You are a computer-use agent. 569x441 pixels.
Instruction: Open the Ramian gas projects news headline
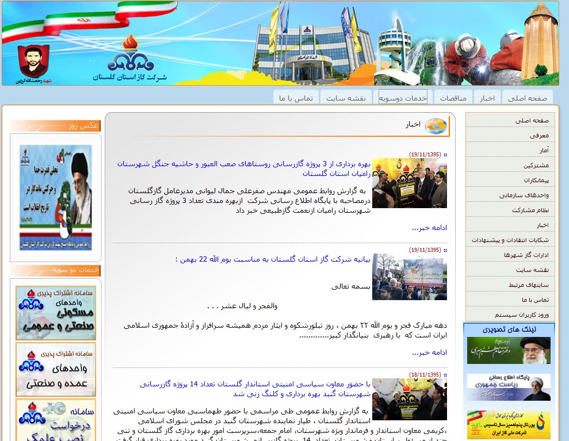pos(244,168)
